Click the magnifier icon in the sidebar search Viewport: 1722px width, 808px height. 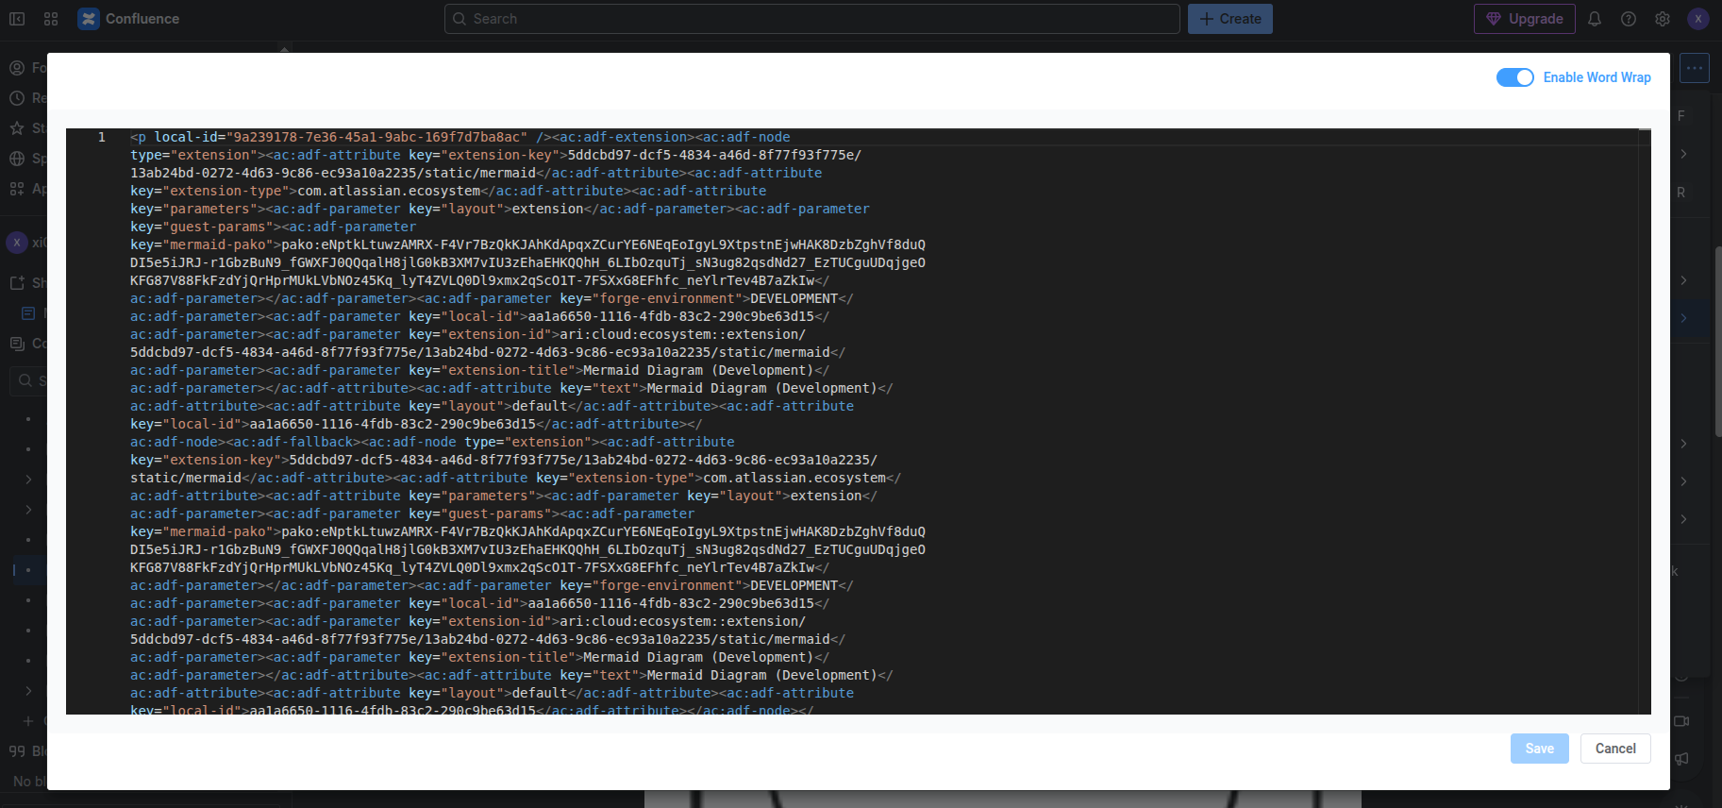(25, 381)
